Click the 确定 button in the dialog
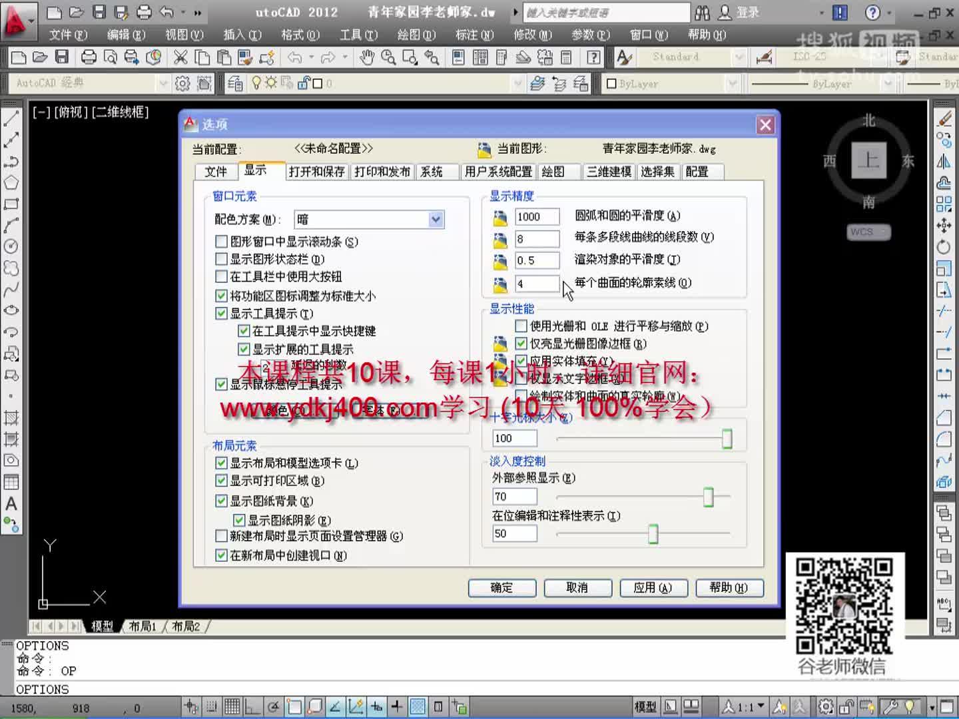 502,588
